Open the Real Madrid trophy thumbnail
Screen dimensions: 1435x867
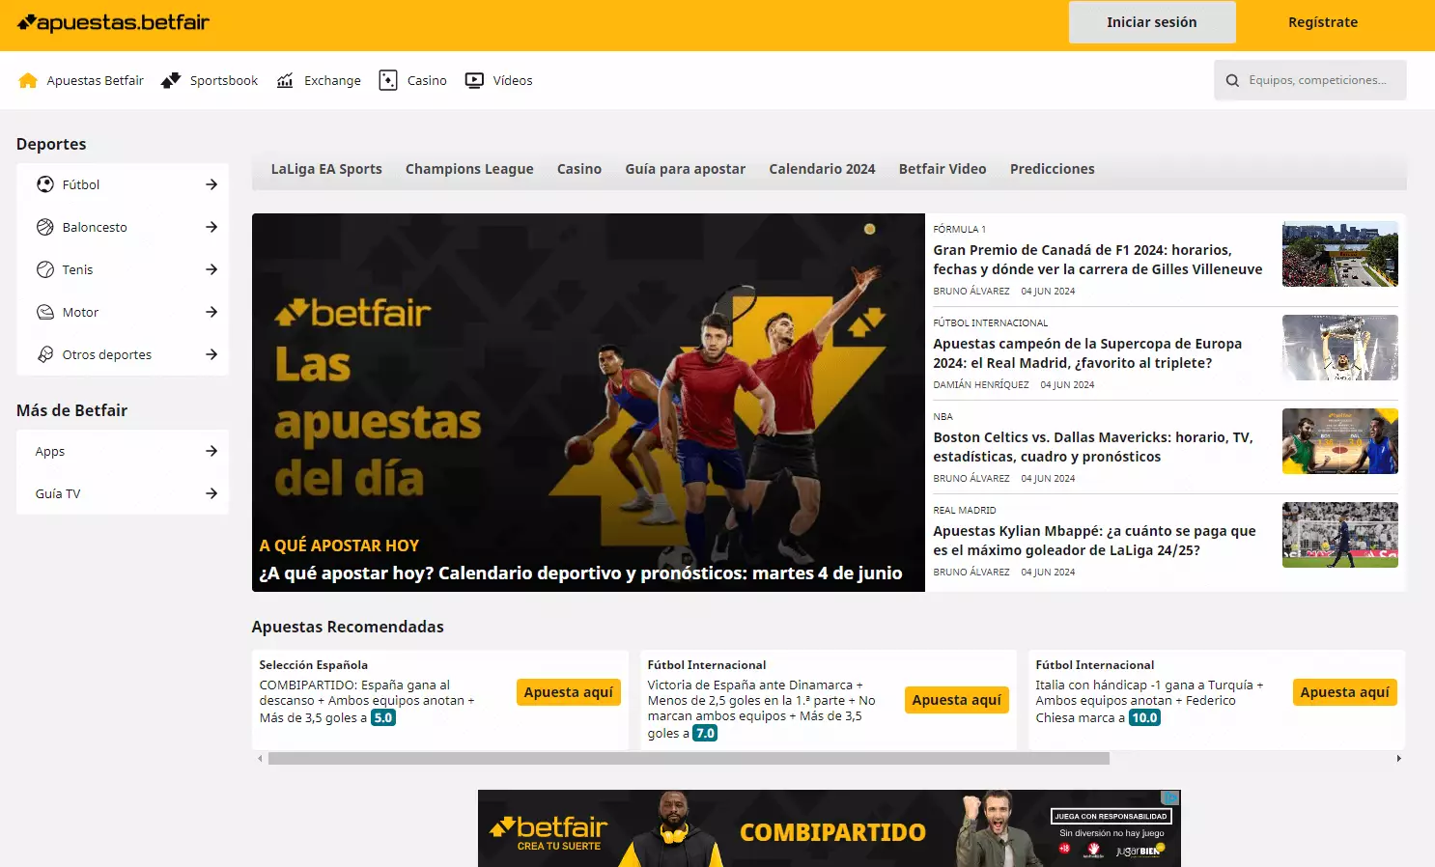(1340, 348)
